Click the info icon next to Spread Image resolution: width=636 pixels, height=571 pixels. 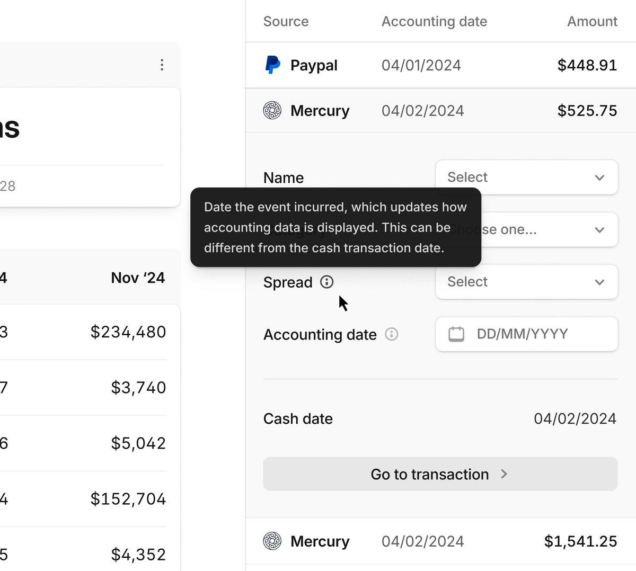click(327, 282)
